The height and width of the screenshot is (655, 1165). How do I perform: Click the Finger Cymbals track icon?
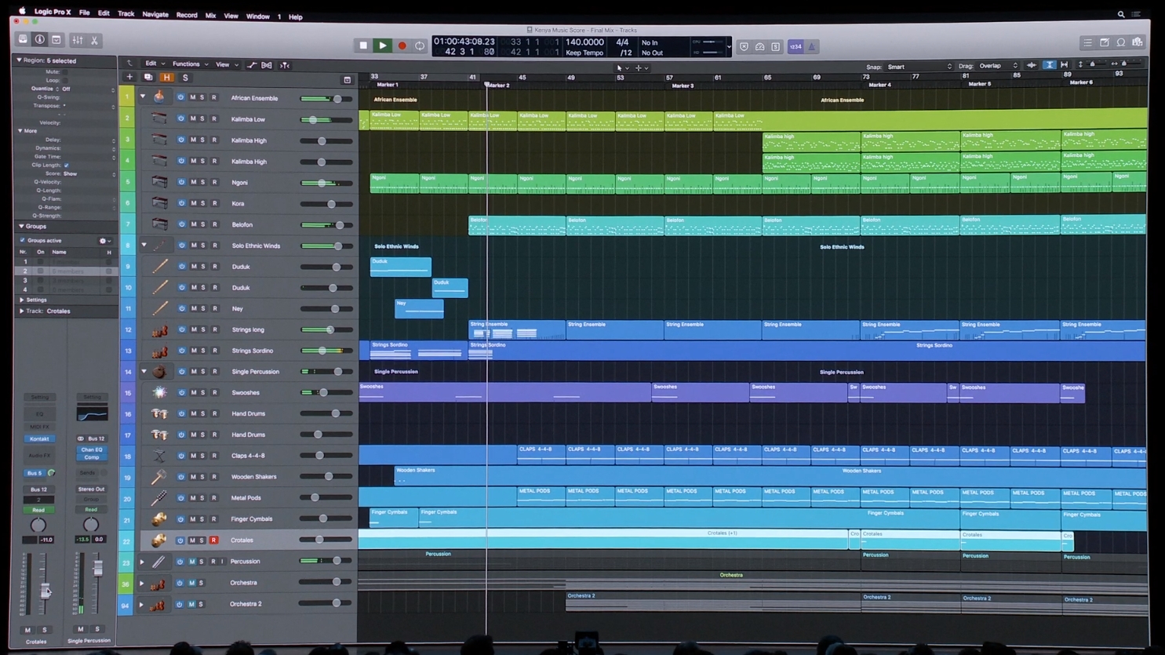click(159, 519)
